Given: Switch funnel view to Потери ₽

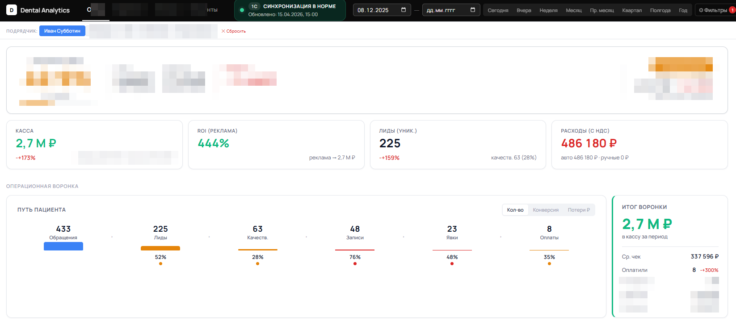Looking at the screenshot, I should (x=579, y=210).
